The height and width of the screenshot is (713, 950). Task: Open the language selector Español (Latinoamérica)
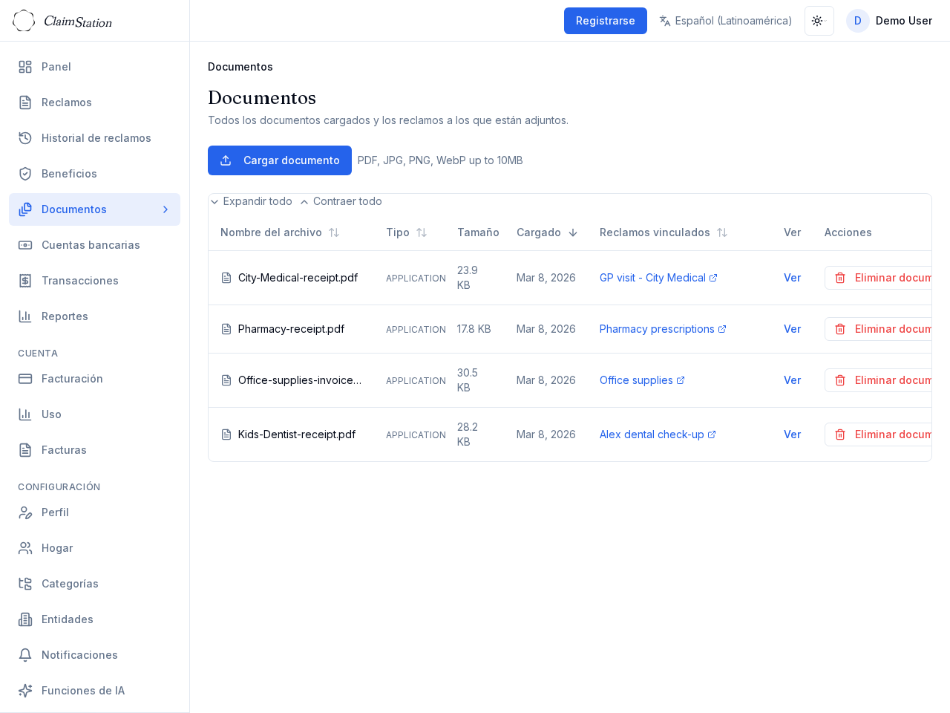click(x=725, y=21)
